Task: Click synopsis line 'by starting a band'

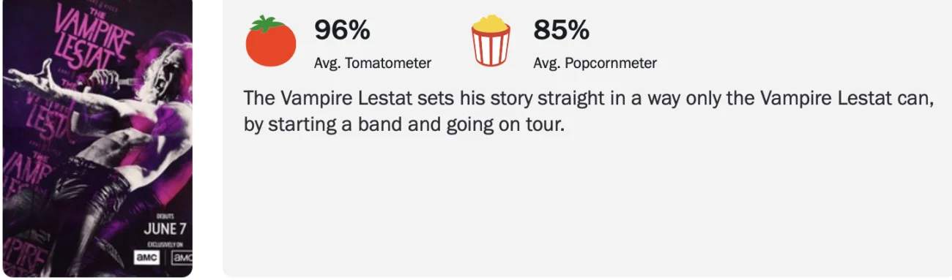Action: point(406,124)
